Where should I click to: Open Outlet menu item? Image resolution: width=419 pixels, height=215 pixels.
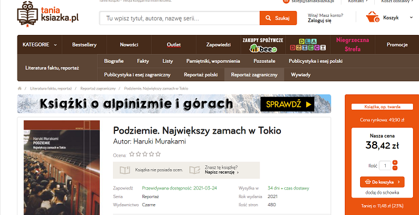point(173,45)
